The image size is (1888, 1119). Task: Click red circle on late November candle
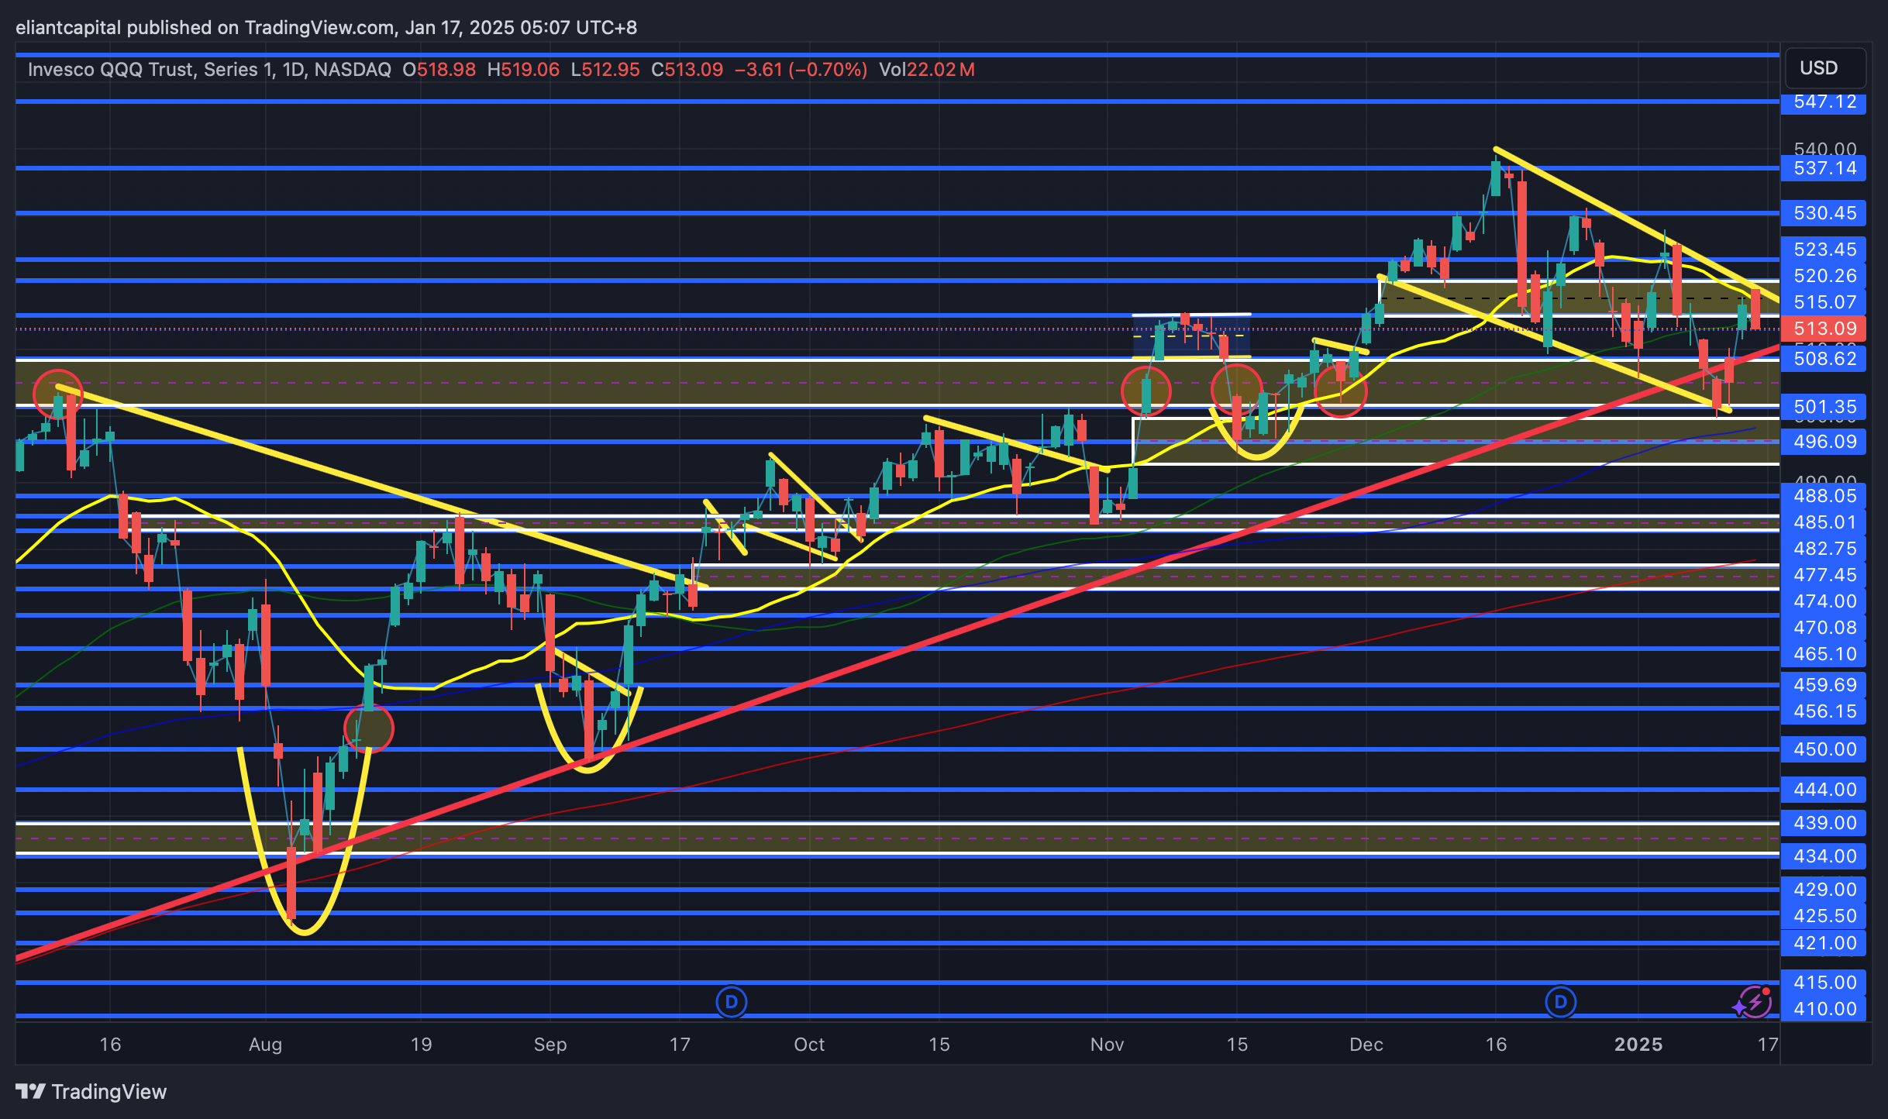pyautogui.click(x=1341, y=391)
